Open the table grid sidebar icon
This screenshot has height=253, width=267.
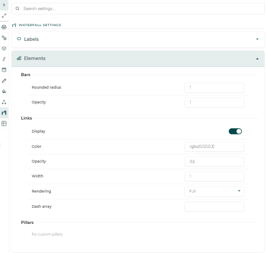[x=4, y=123]
